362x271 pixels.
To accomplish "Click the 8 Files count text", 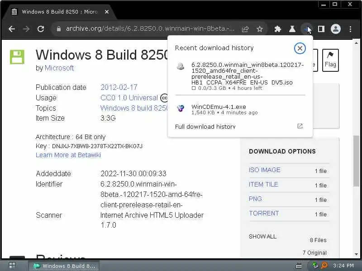I will [x=318, y=240].
